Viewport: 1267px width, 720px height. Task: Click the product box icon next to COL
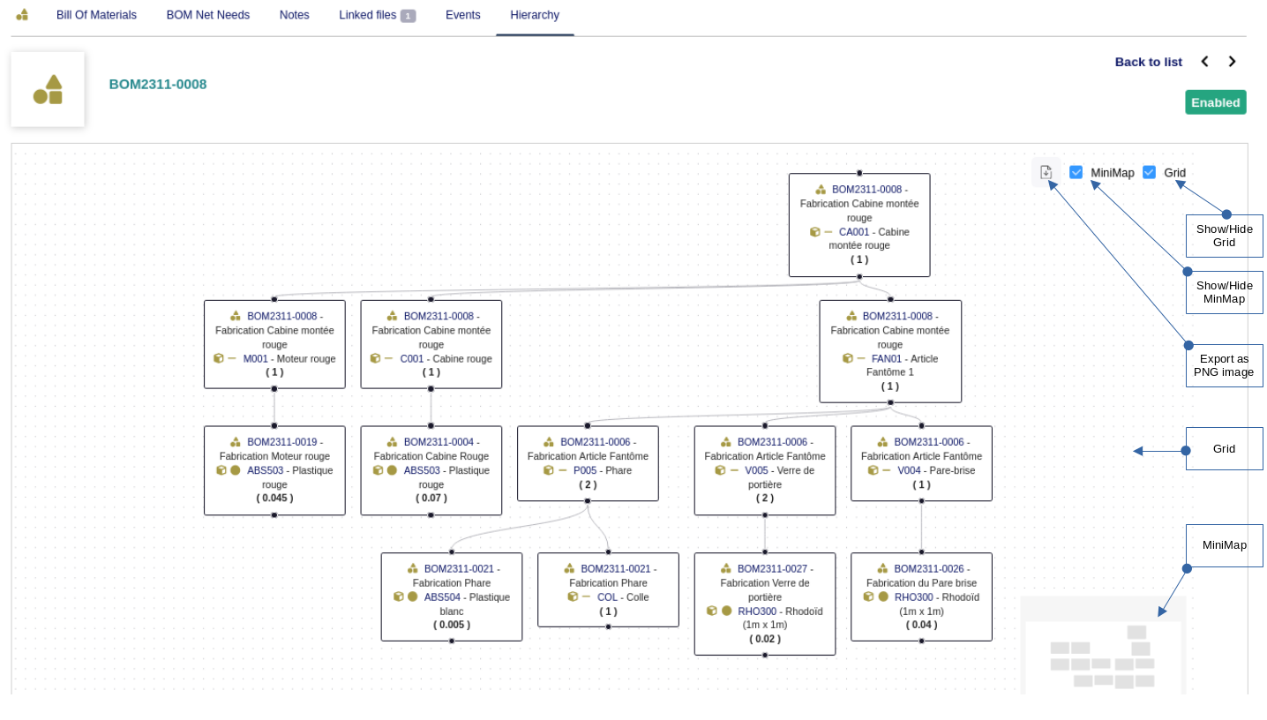[x=574, y=596]
